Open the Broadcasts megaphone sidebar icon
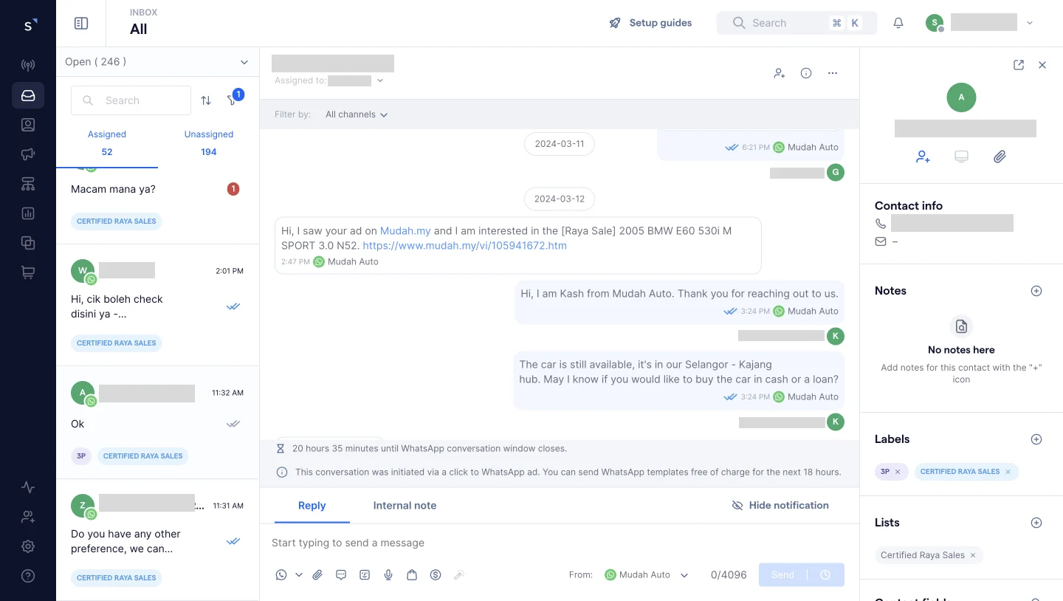This screenshot has height=601, width=1063. tap(28, 154)
